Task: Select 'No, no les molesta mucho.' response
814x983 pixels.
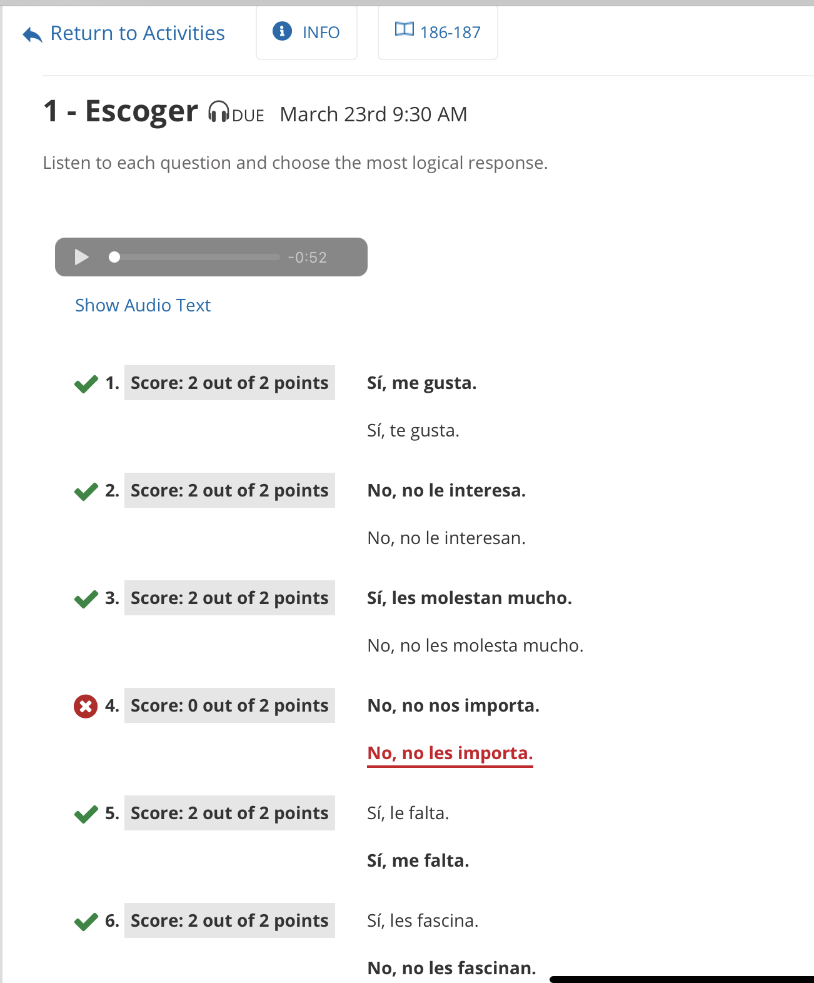Action: click(475, 646)
